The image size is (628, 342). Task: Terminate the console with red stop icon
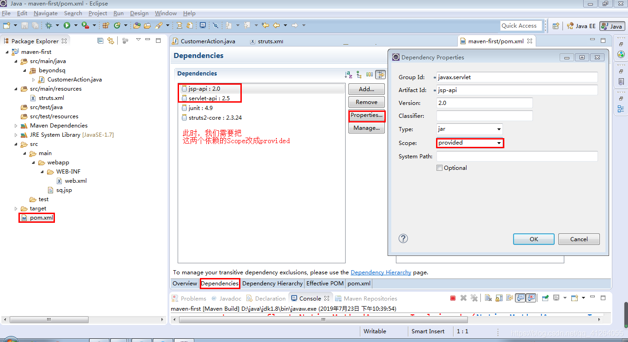[x=453, y=298]
